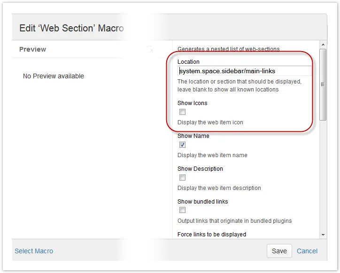Click the scrollbar down arrow
Viewport: 340px width, 273px height.
click(x=323, y=235)
